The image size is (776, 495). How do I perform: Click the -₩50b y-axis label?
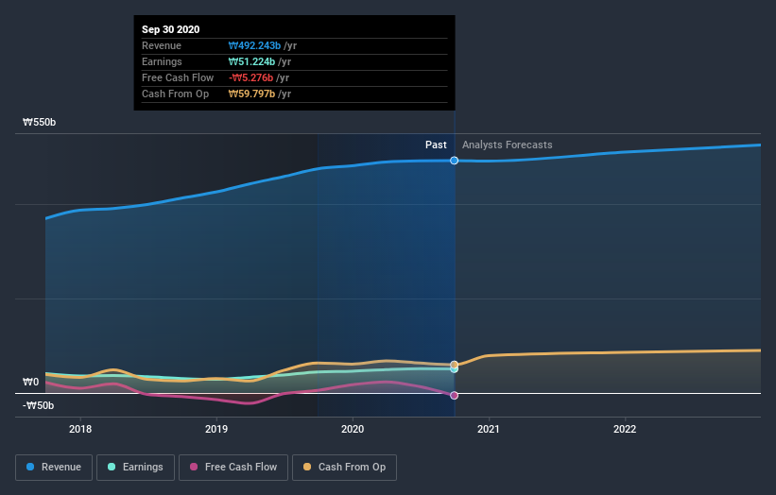(38, 405)
